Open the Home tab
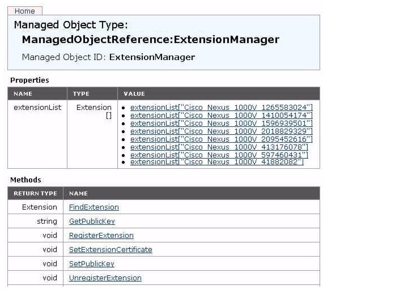The height and width of the screenshot is (294, 404). click(25, 11)
